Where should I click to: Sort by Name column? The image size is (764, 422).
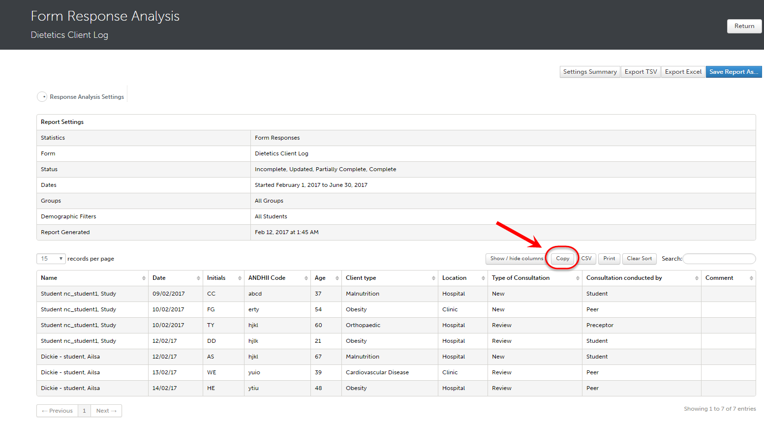tap(92, 278)
